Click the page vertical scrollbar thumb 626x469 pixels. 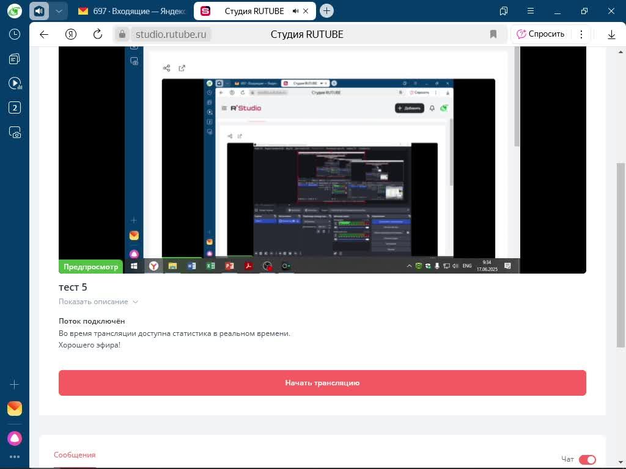pyautogui.click(x=620, y=255)
